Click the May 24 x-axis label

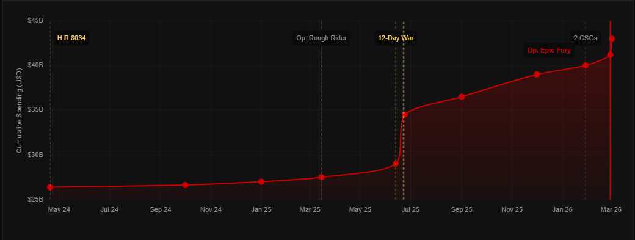coord(59,210)
